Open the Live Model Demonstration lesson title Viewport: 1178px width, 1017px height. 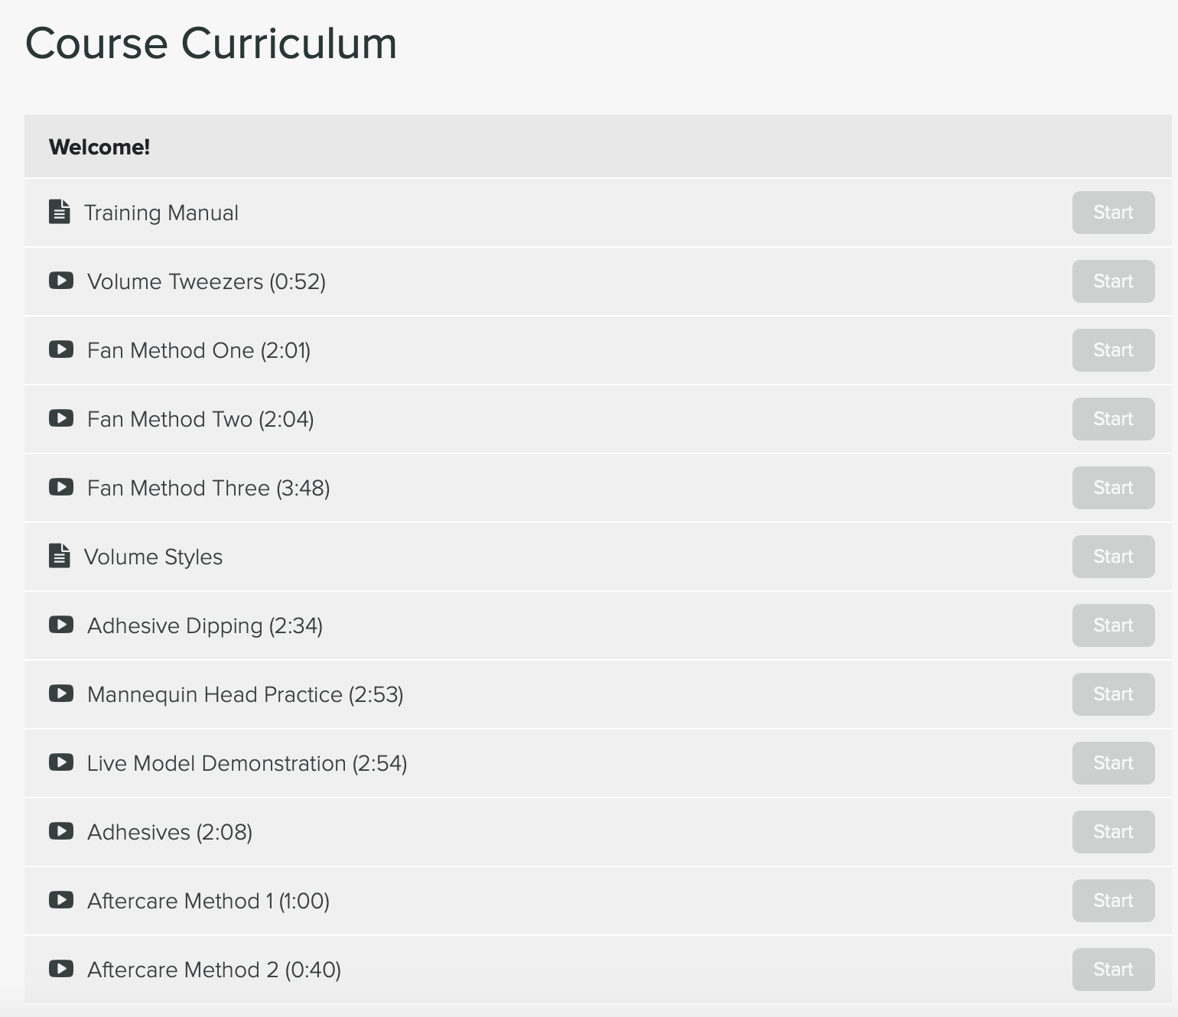tap(247, 763)
